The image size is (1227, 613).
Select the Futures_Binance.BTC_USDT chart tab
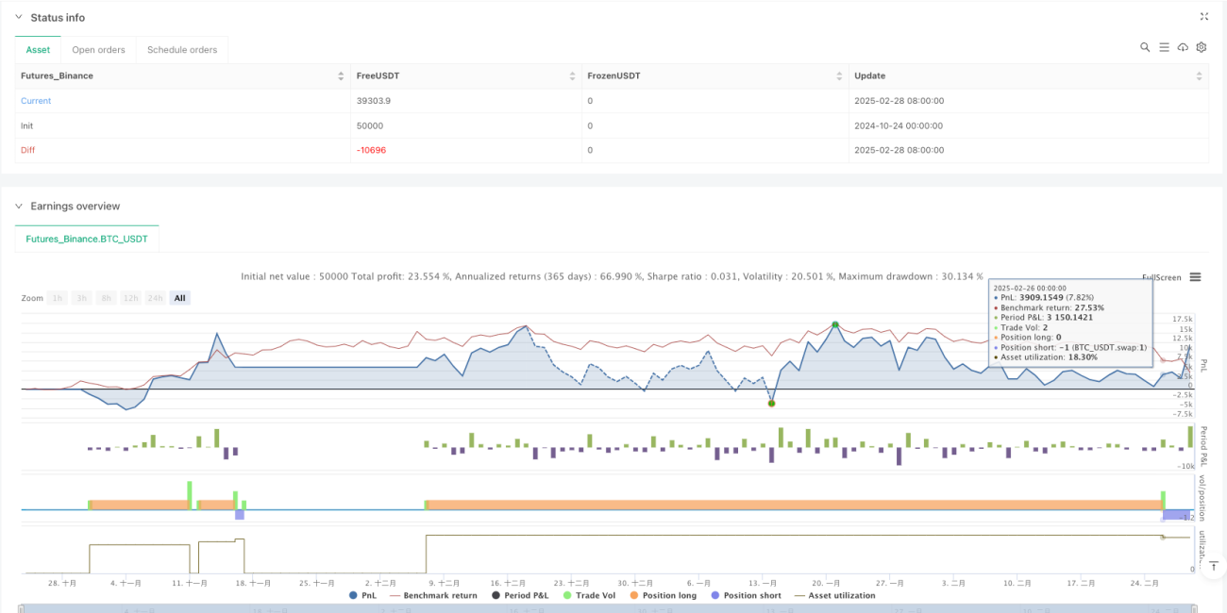tap(87, 240)
